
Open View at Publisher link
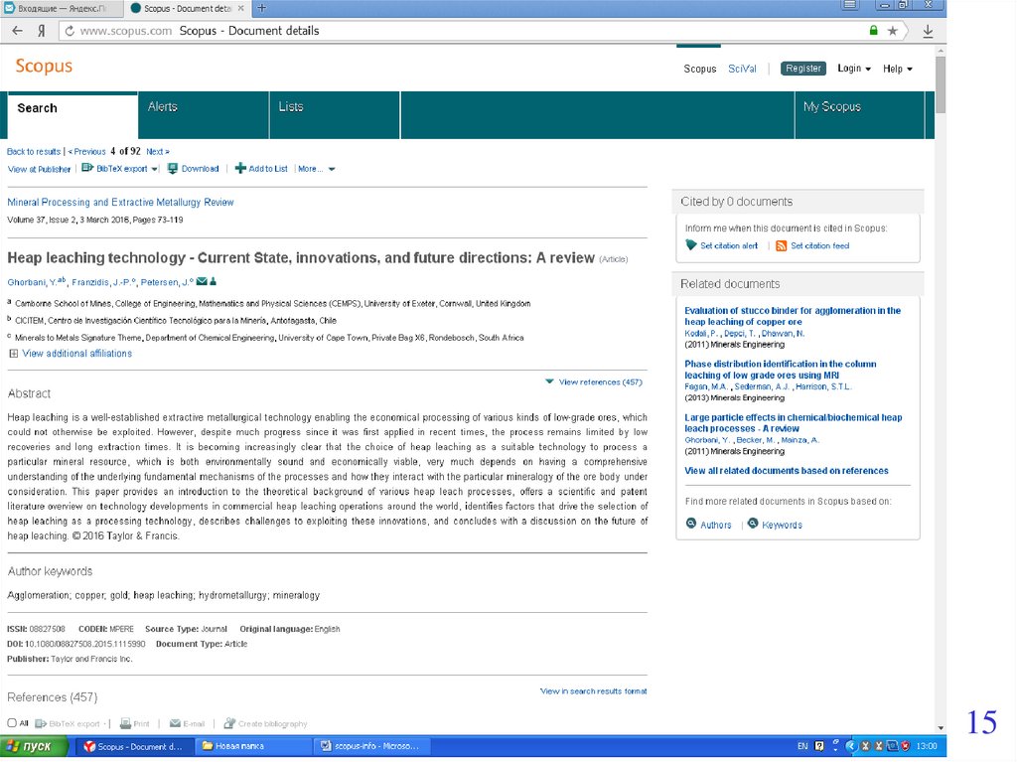coord(39,170)
